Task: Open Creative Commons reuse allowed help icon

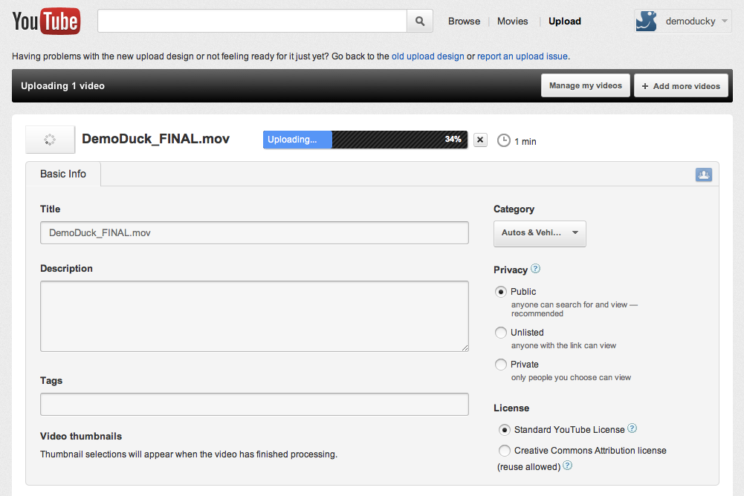Action: pyautogui.click(x=568, y=465)
